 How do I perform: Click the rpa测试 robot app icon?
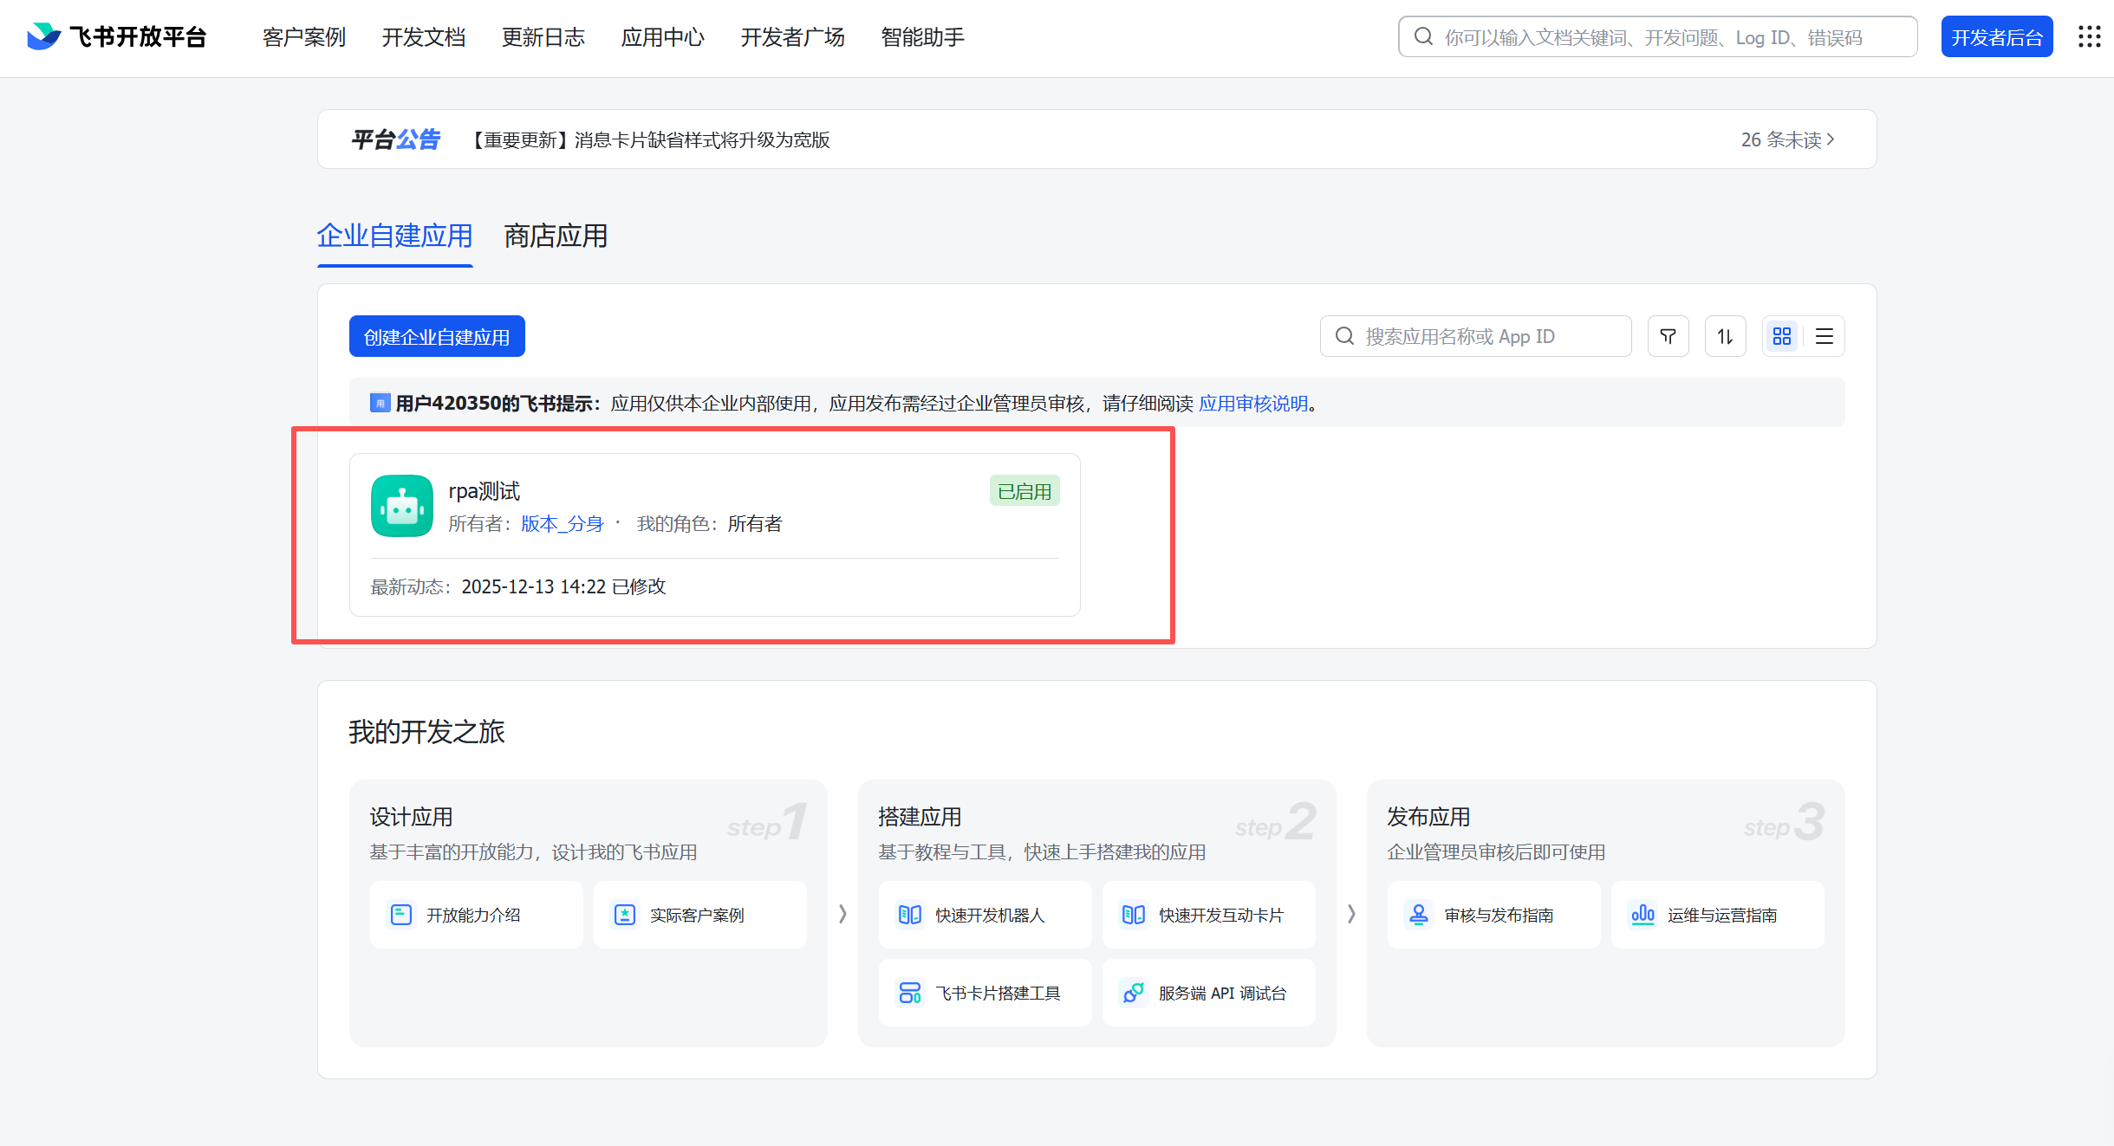pos(402,506)
